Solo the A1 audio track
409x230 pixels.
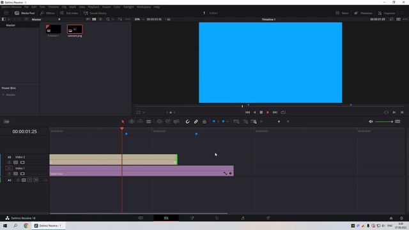tap(30, 180)
